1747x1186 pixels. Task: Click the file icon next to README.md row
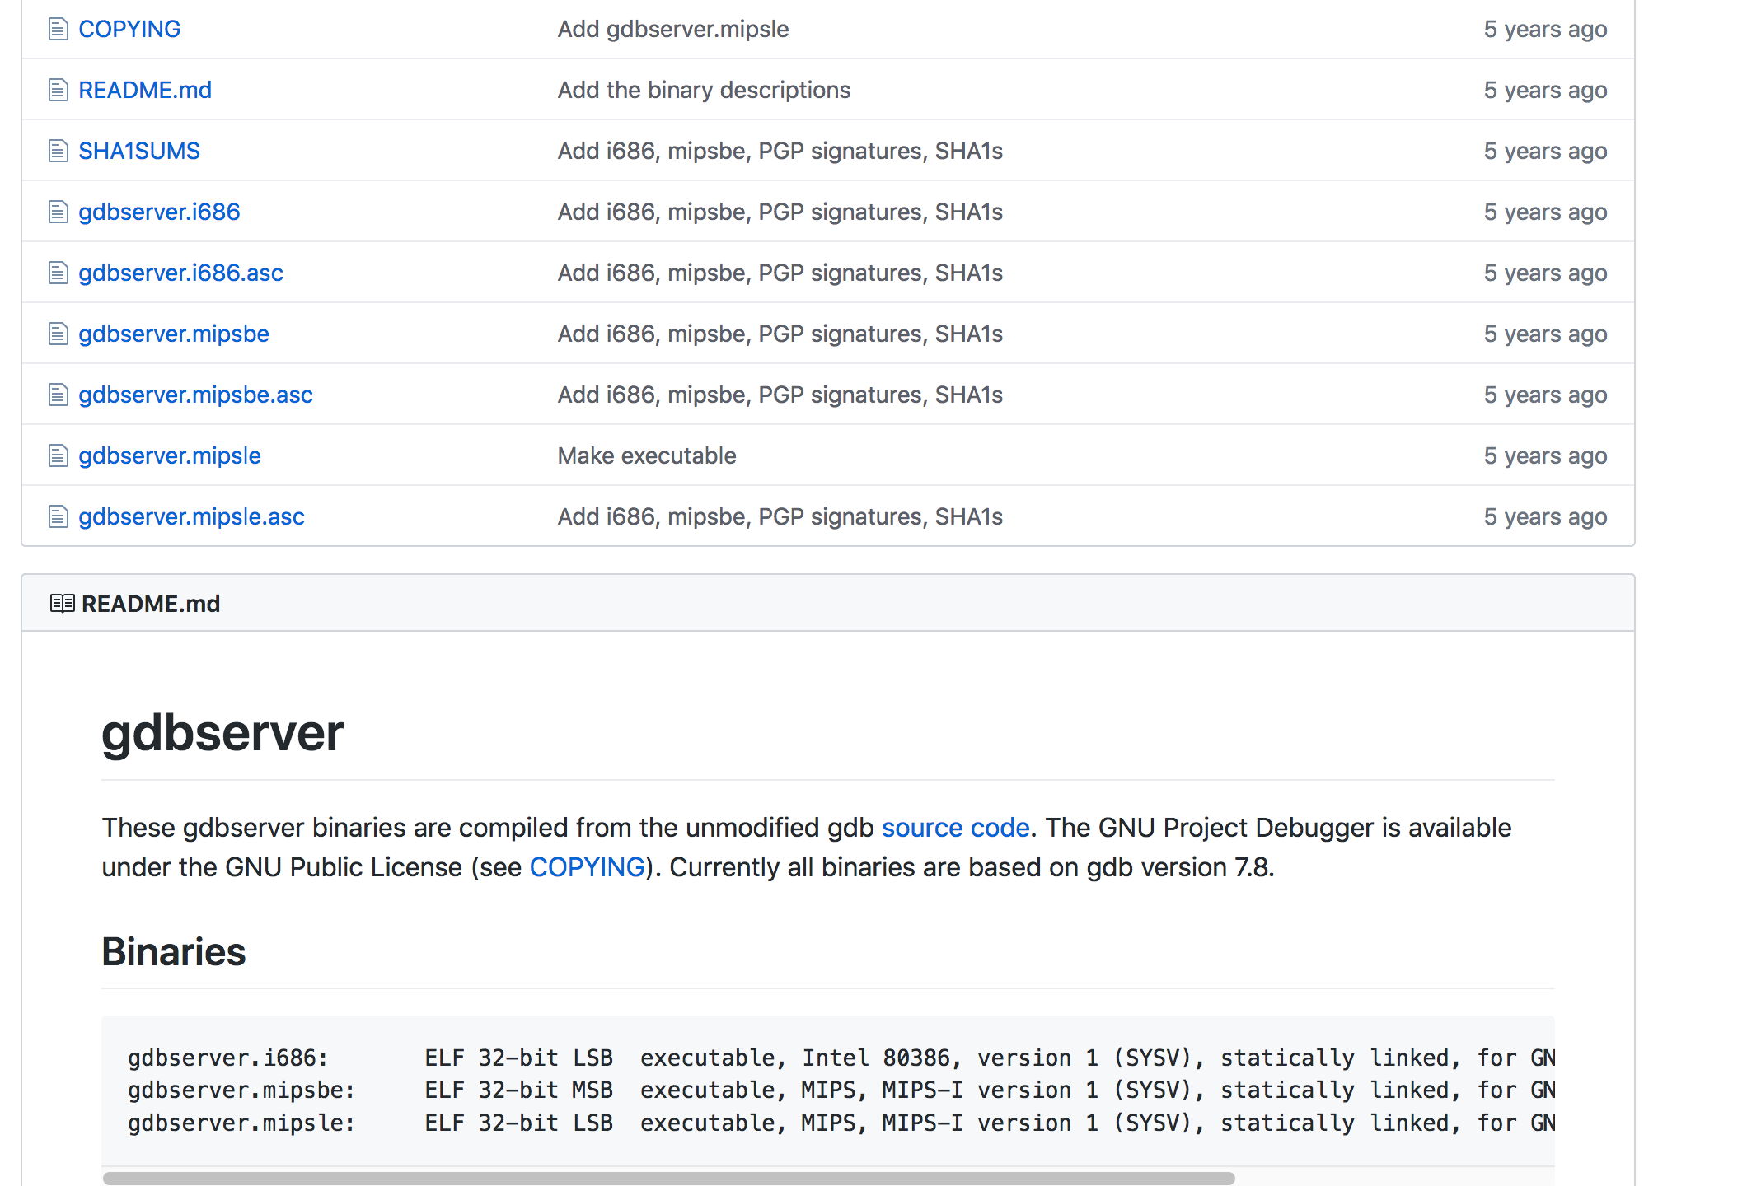click(58, 91)
